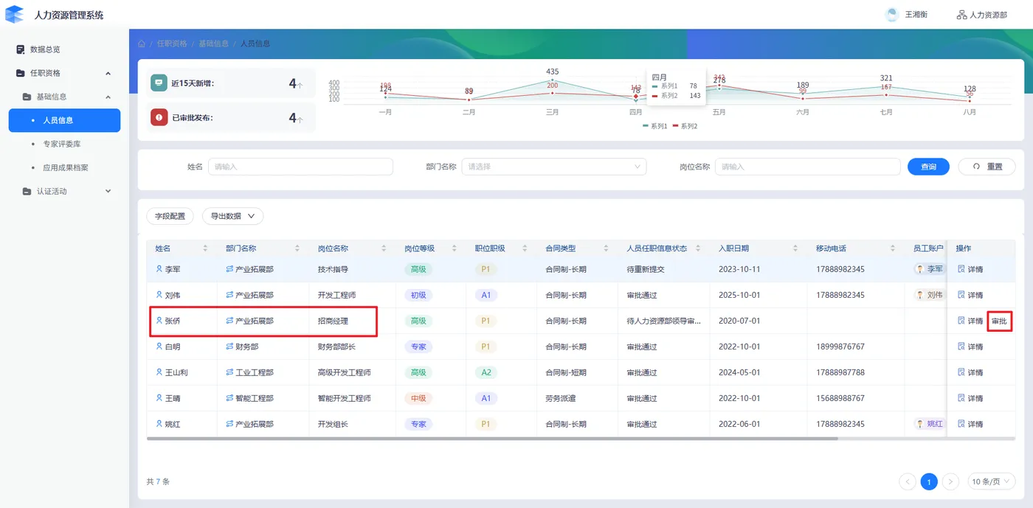Expand the 认证活动 menu group

108,191
